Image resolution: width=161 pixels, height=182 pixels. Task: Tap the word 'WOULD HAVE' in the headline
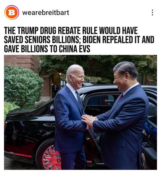coord(118,31)
